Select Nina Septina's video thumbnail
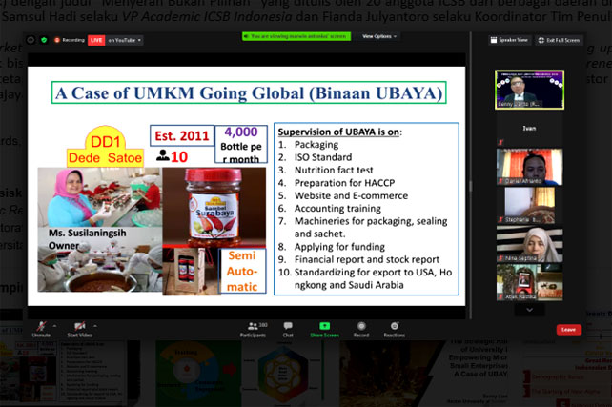 click(x=529, y=244)
